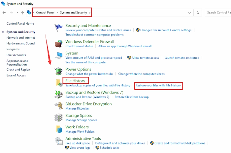Click the up arrow to parent folder

coord(23,13)
